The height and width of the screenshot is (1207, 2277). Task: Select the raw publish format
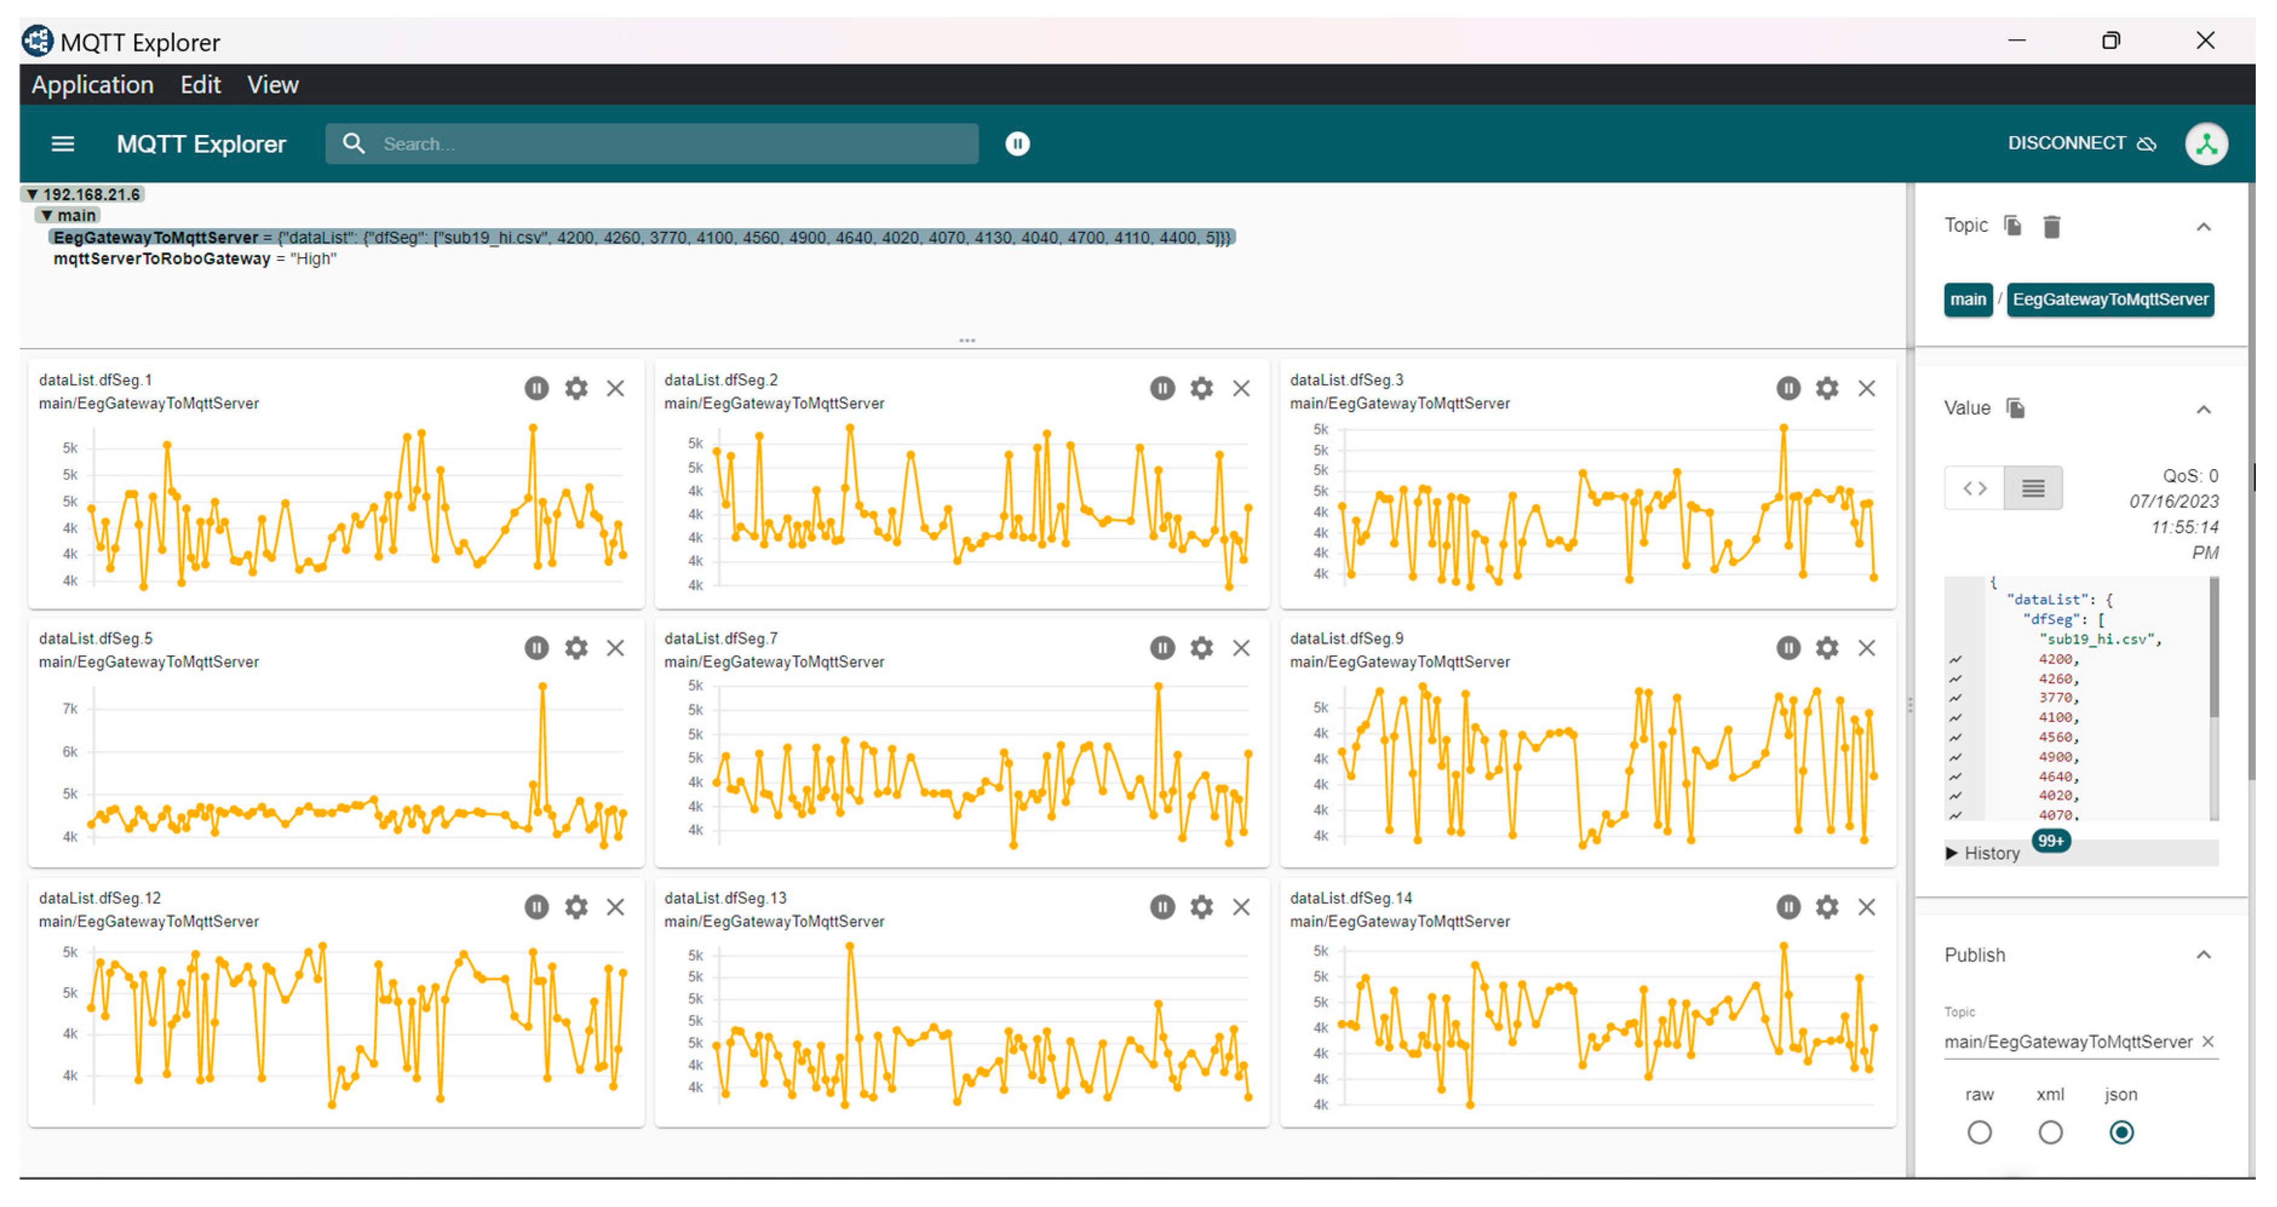(x=1979, y=1132)
